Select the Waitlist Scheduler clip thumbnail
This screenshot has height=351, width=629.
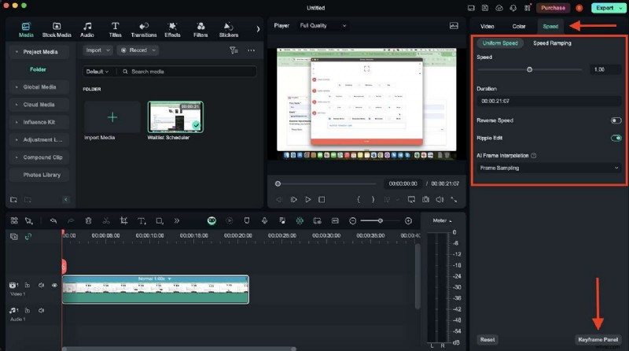pos(175,116)
